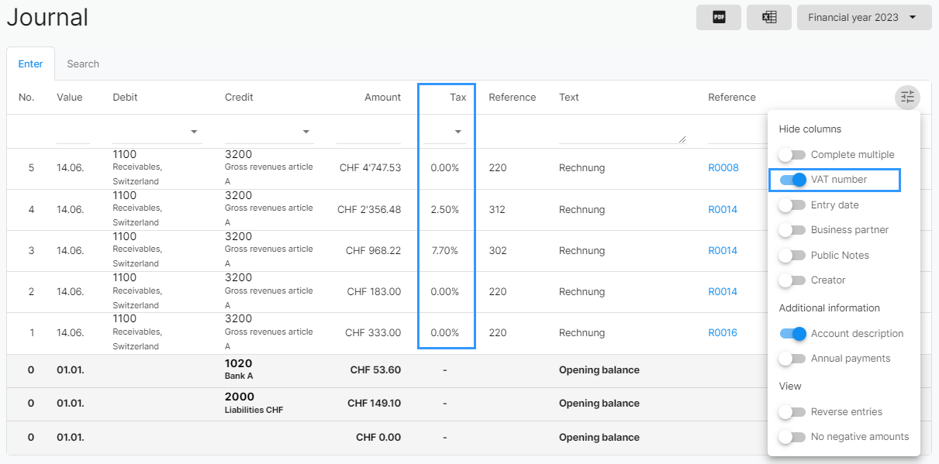
Task: Export journal as PDF
Action: click(x=719, y=17)
